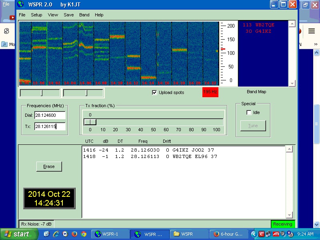This screenshot has height=240, width=320.
Task: Click the Windows Start button
Action: 19,234
